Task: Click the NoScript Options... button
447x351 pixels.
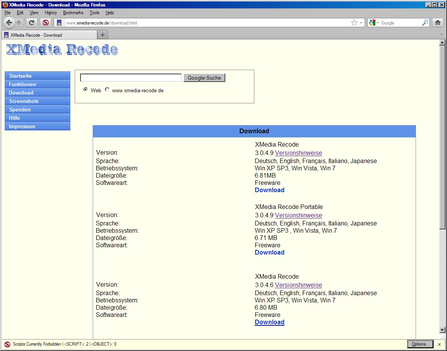Action: click(x=420, y=344)
